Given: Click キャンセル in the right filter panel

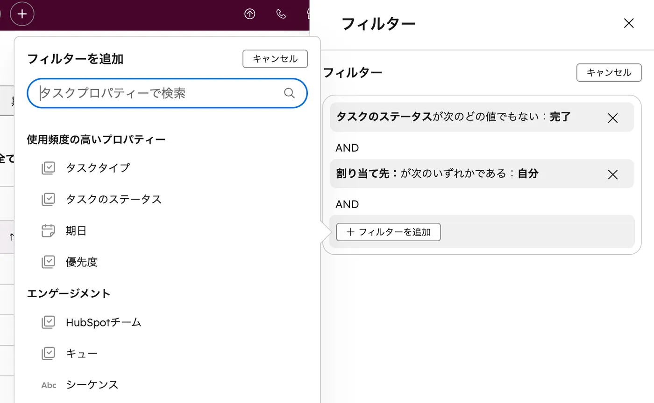Looking at the screenshot, I should point(608,73).
